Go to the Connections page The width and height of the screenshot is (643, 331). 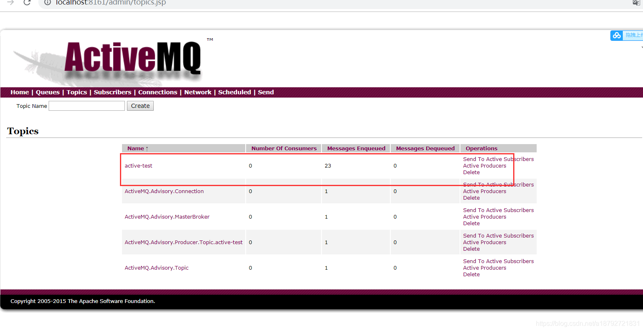(158, 92)
